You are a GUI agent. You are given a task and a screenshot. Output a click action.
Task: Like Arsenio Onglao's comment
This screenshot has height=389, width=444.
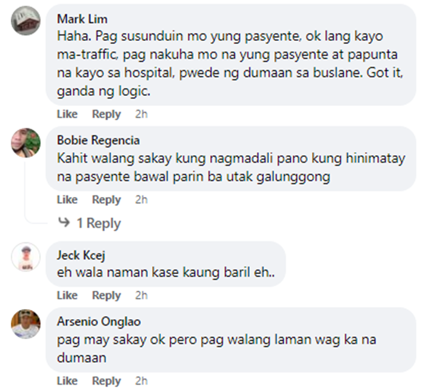[x=67, y=381]
